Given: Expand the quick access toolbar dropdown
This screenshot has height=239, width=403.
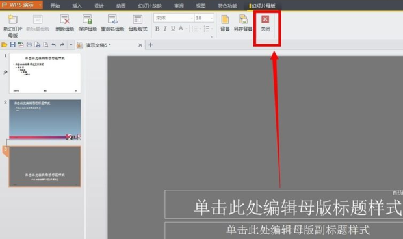Looking at the screenshot, I should (71, 45).
